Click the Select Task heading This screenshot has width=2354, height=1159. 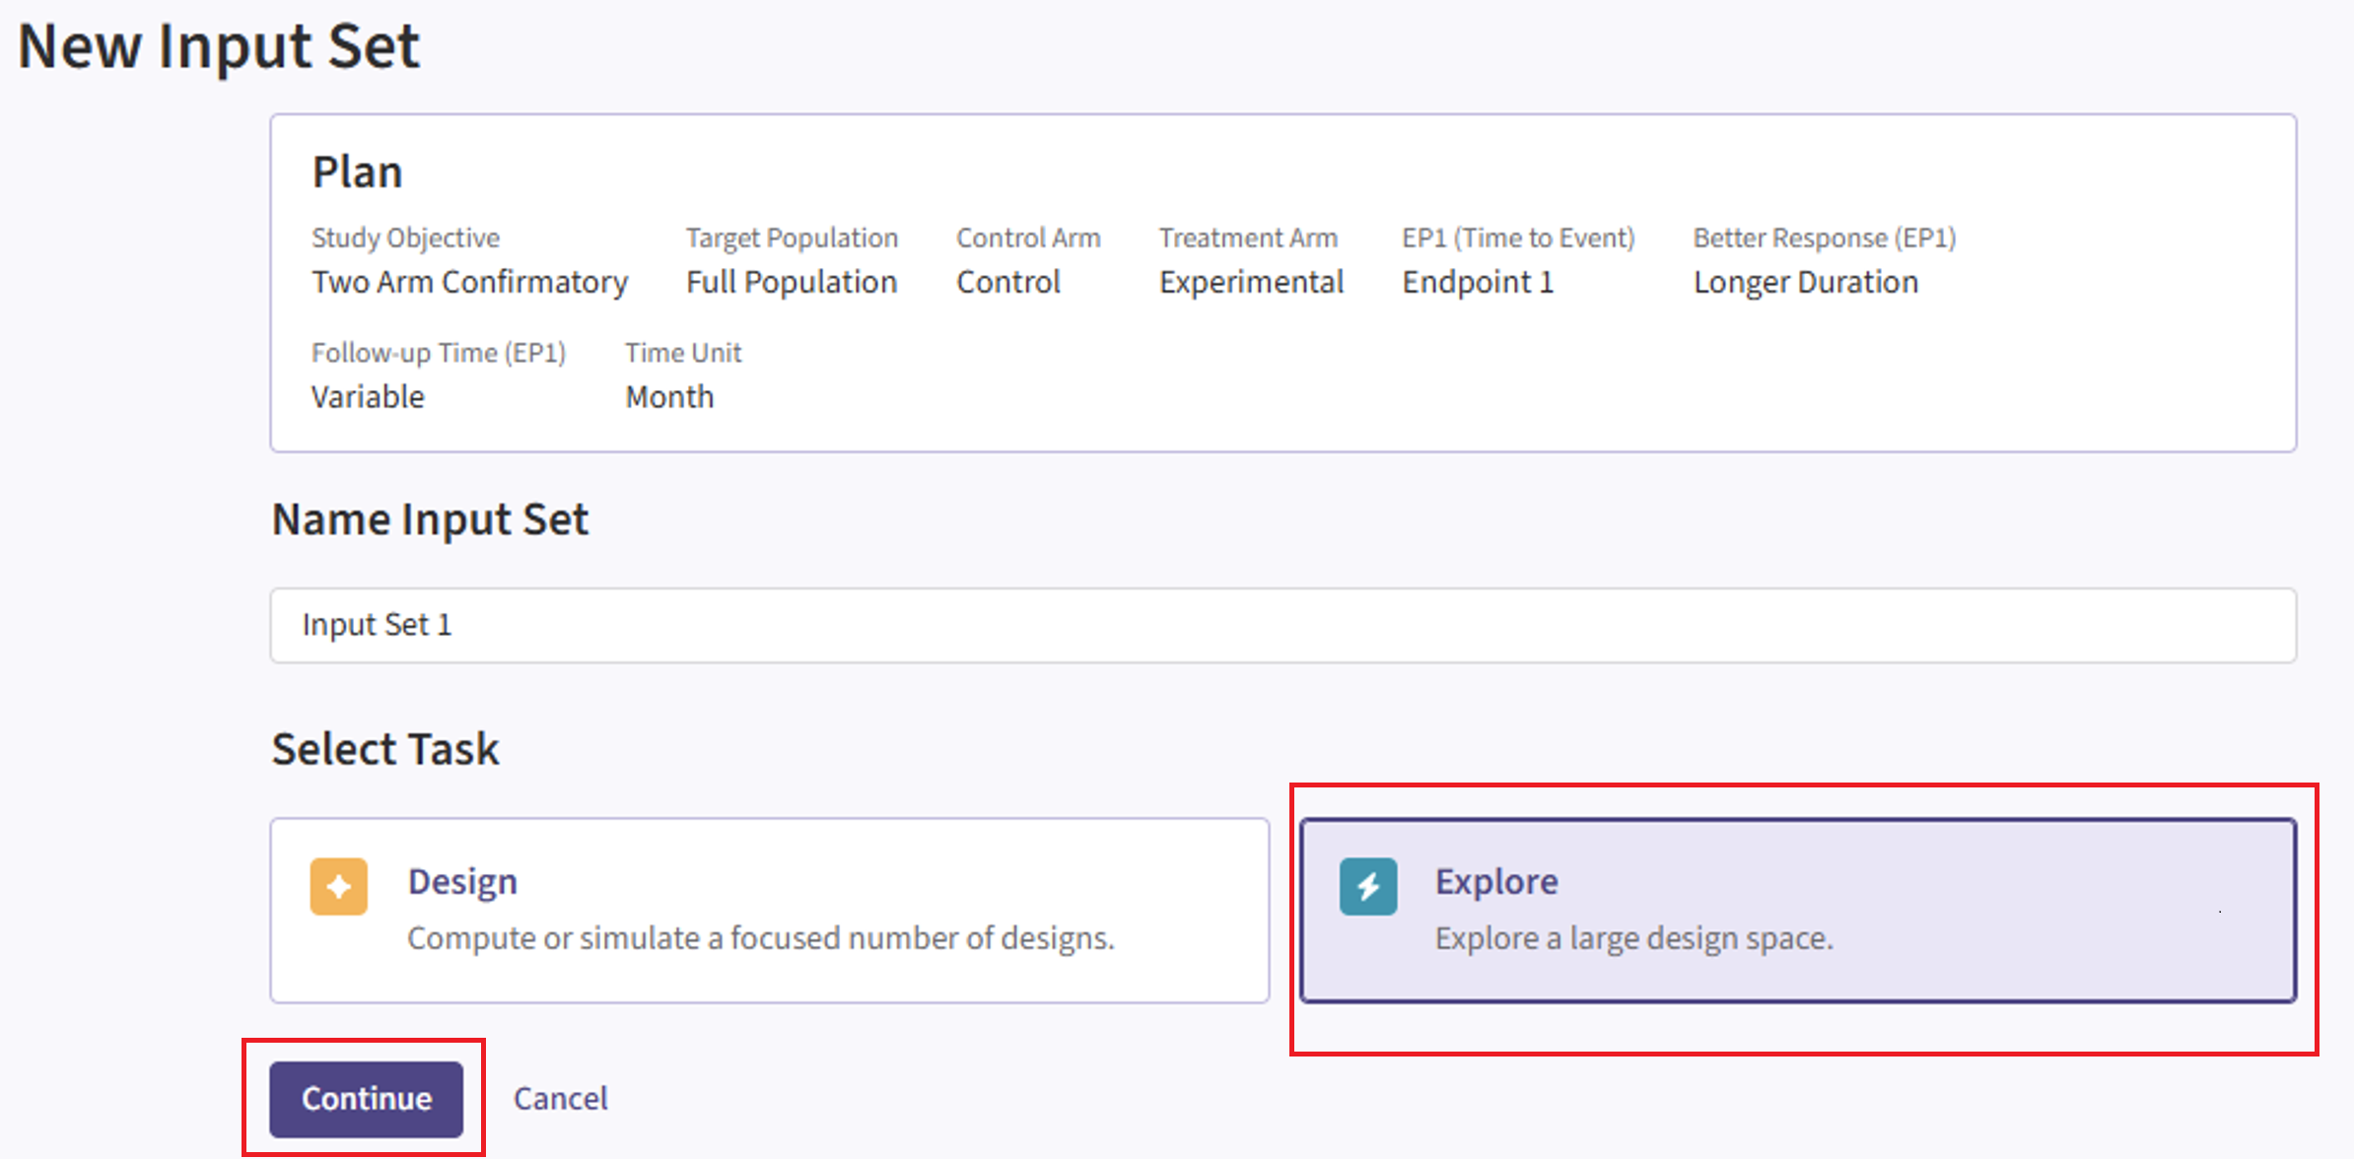(x=385, y=749)
